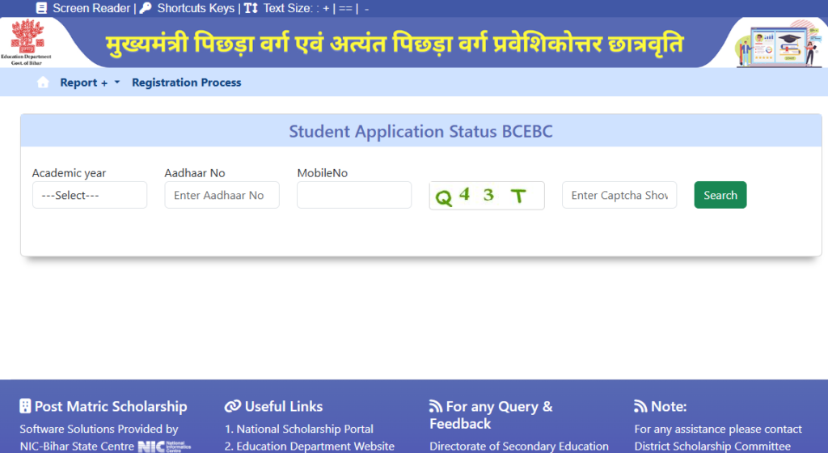828x453 pixels.
Task: Click the Text Size icon
Action: (251, 8)
